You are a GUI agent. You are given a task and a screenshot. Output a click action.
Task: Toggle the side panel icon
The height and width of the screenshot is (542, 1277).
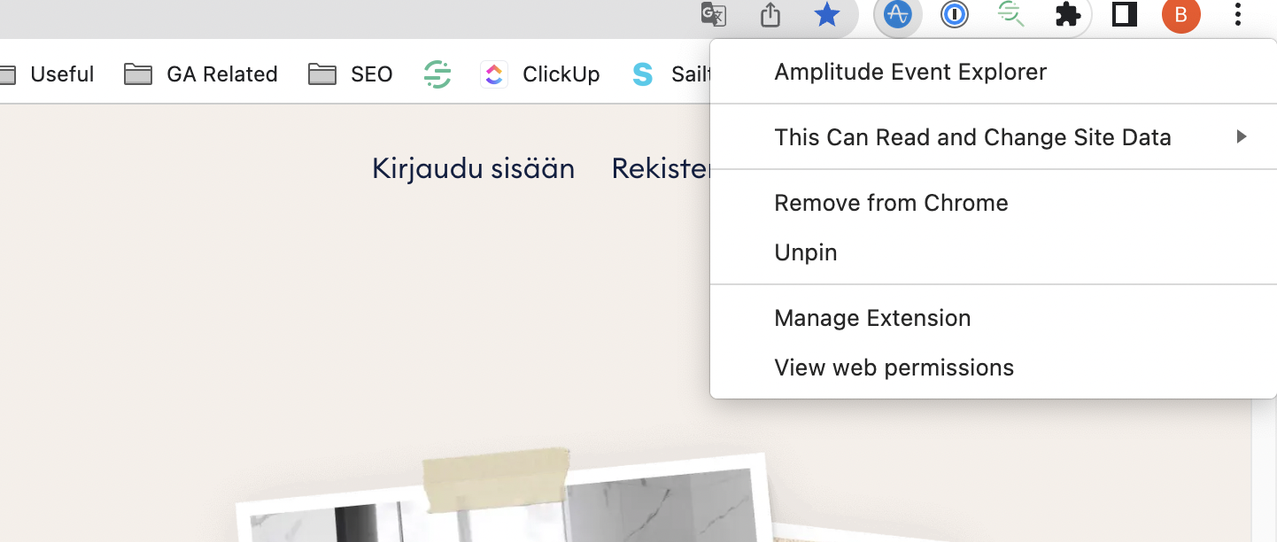click(x=1125, y=14)
